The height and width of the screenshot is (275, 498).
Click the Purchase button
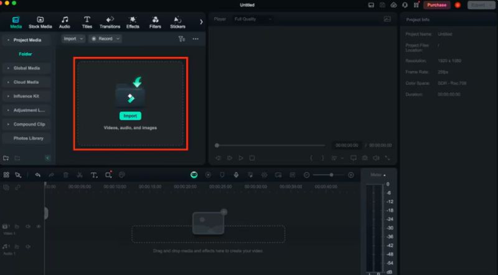pyautogui.click(x=437, y=5)
